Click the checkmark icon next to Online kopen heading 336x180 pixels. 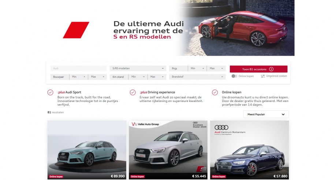click(x=215, y=92)
